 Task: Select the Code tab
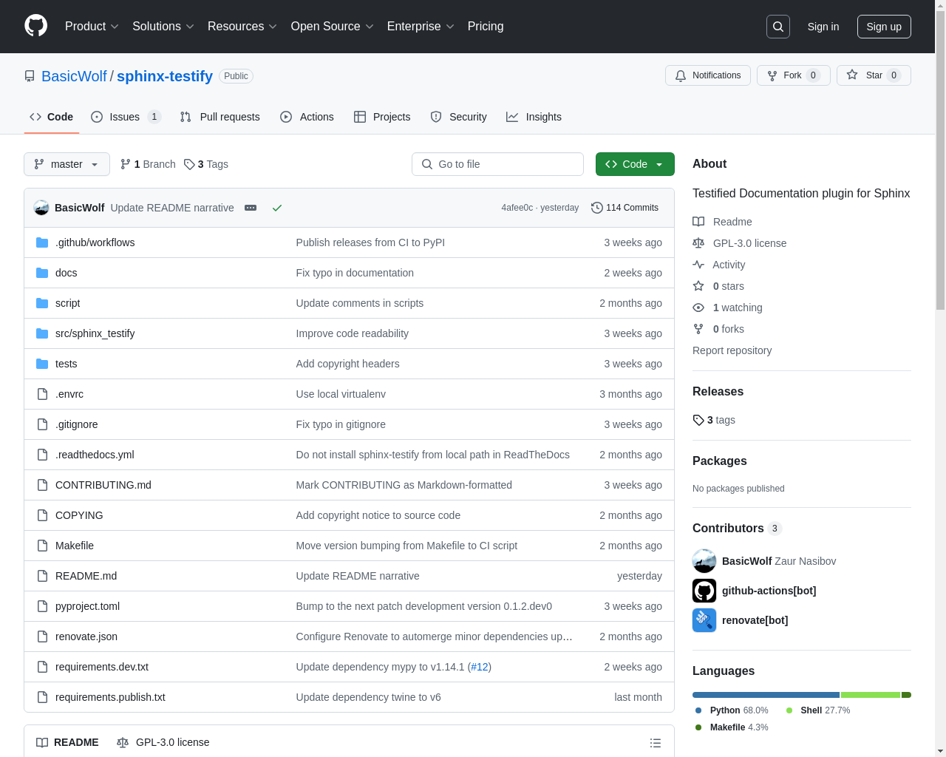pyautogui.click(x=52, y=117)
